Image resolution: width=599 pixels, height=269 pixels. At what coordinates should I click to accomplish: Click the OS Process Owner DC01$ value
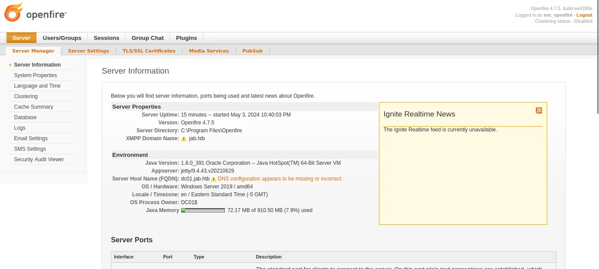pos(189,202)
